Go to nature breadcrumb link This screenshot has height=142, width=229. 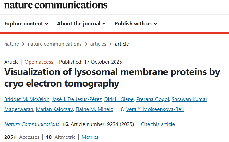click(11, 44)
